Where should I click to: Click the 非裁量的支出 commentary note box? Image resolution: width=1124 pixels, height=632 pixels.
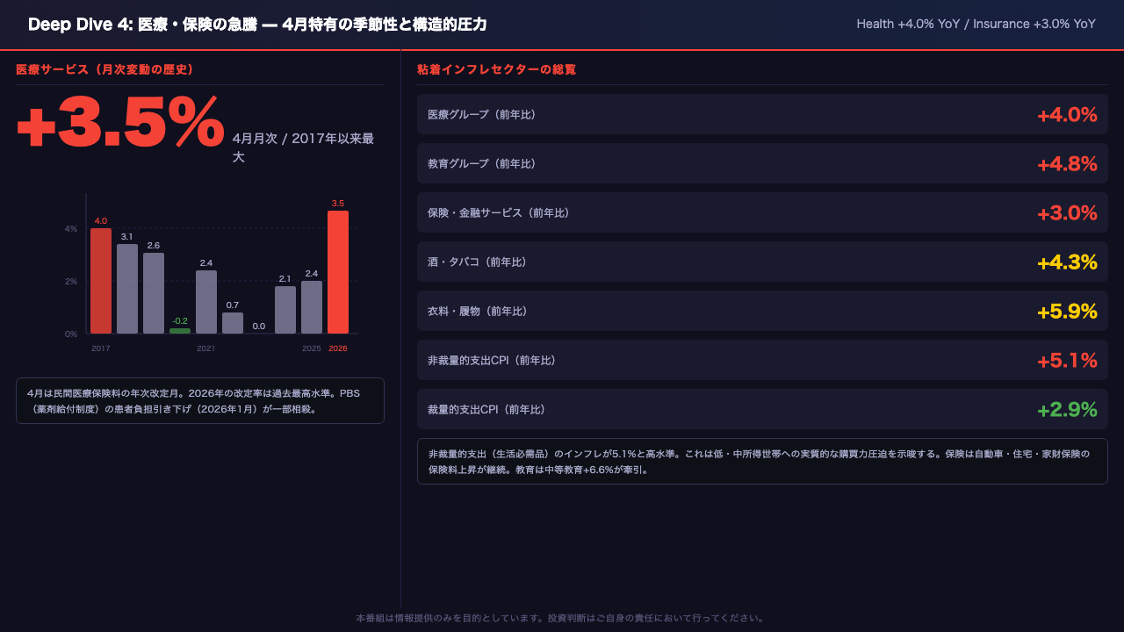762,461
